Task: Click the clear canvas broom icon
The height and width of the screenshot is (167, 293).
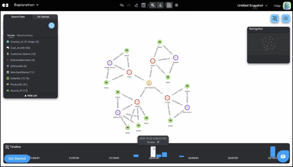Action: 136,5
